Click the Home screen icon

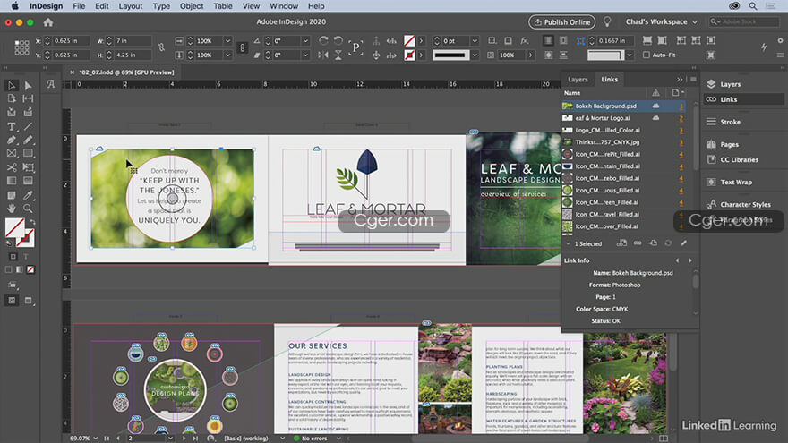(48, 22)
